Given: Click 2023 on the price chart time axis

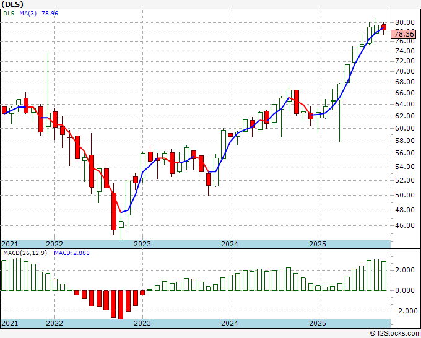Looking at the screenshot, I should (x=142, y=244).
